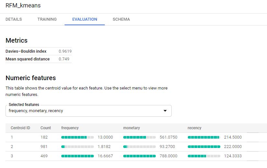The width and height of the screenshot is (267, 168).
Task: Click the Centroid ID column header
Action: pos(20,128)
